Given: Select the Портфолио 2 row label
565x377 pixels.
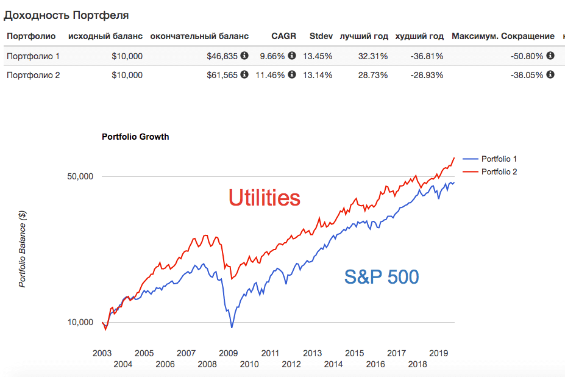Looking at the screenshot, I should [x=33, y=75].
